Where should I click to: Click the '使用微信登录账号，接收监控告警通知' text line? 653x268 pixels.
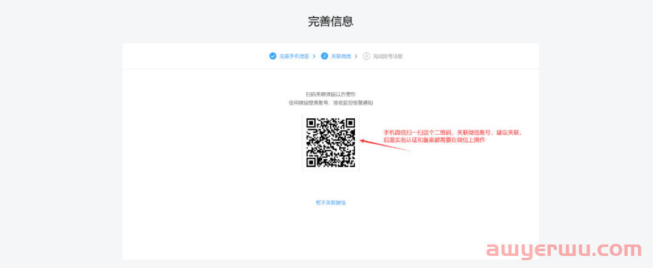[331, 103]
